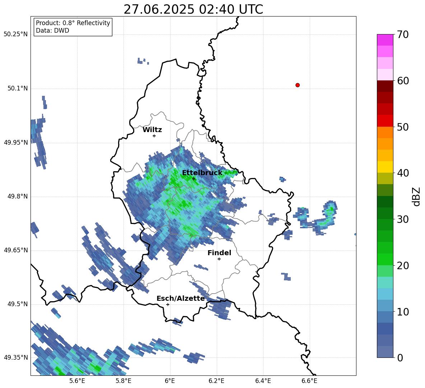Image resolution: width=425 pixels, height=388 pixels.
Task: Click the 20 colorbar tick label
Action: 403,266
